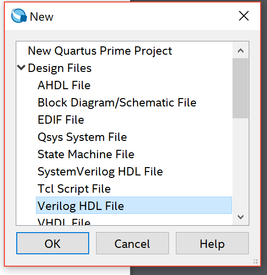Pick the EDIF File option
The width and height of the screenshot is (267, 275).
click(61, 120)
